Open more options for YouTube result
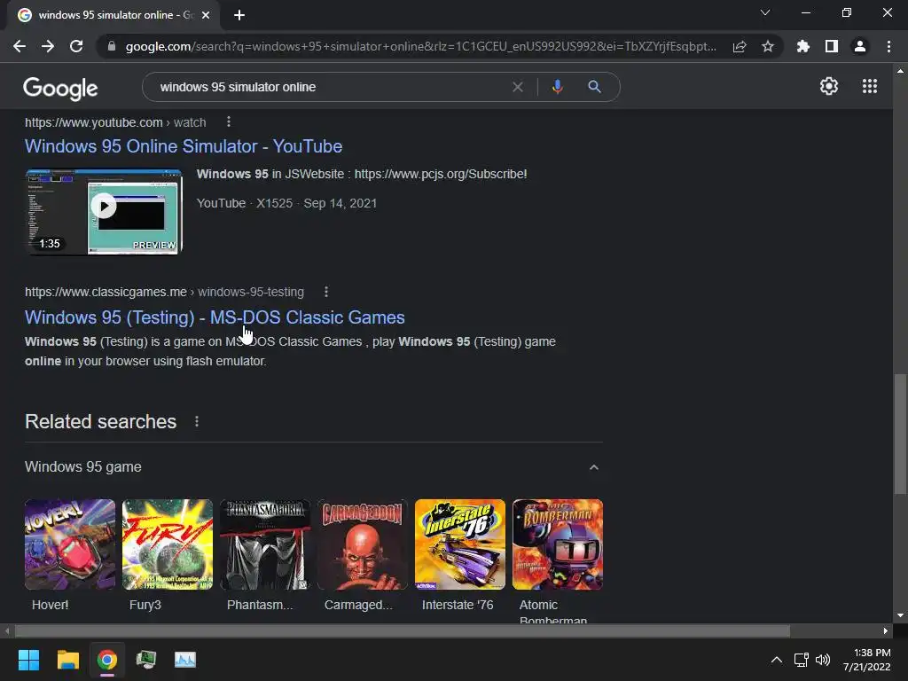 click(229, 121)
